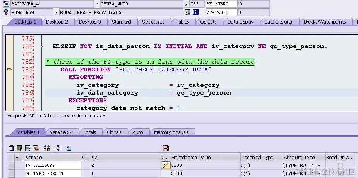
Task: Click the list icon with red minus
Action: pyautogui.click(x=36, y=148)
